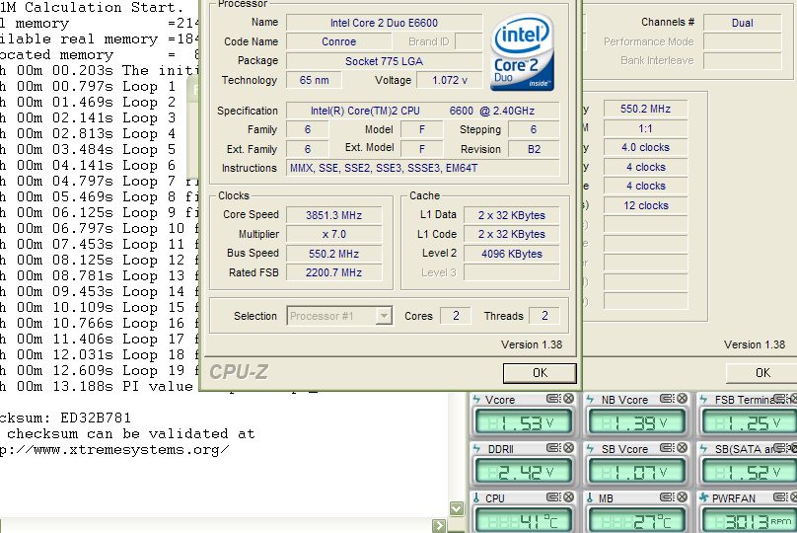
Task: Close the NB Vcore monitor widget
Action: pos(683,399)
